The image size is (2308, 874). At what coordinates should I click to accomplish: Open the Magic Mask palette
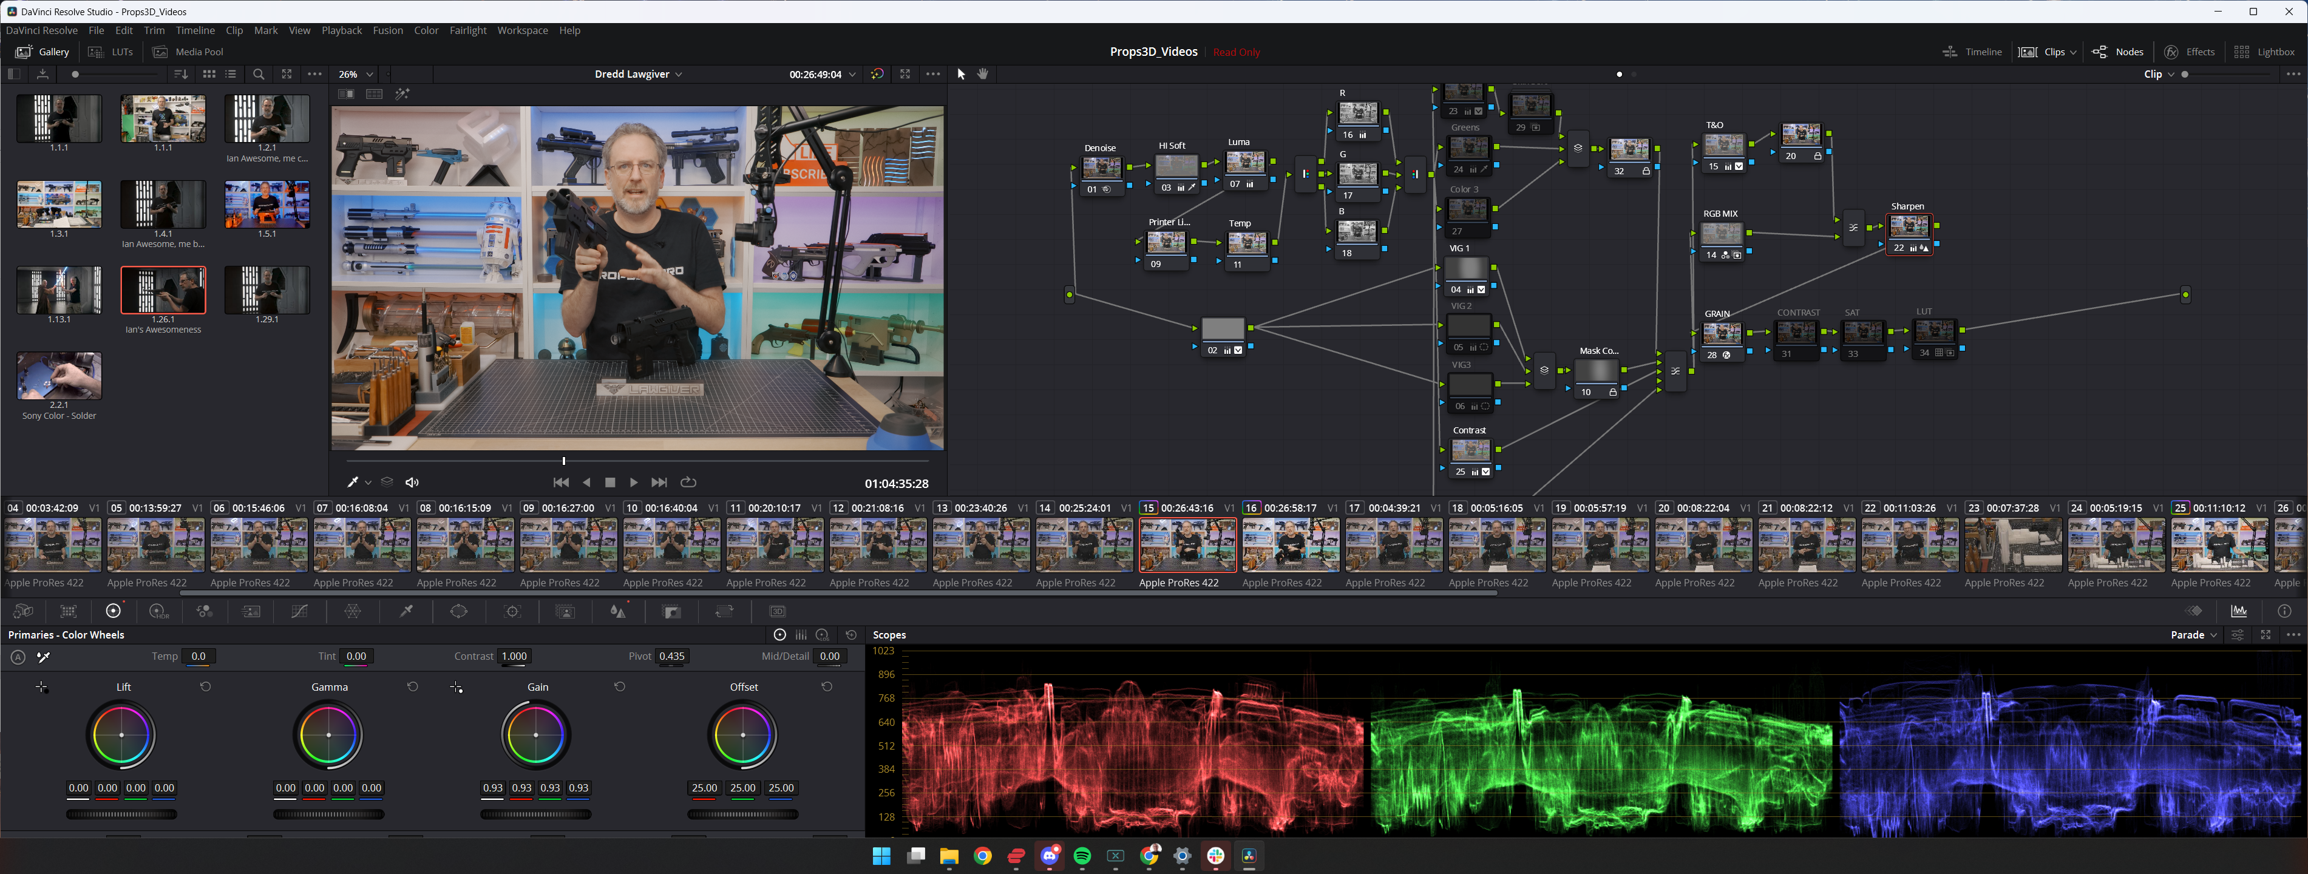click(565, 611)
